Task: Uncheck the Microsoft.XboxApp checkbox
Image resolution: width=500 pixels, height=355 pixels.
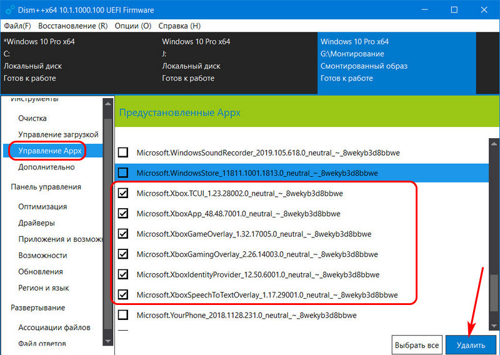Action: tap(123, 213)
